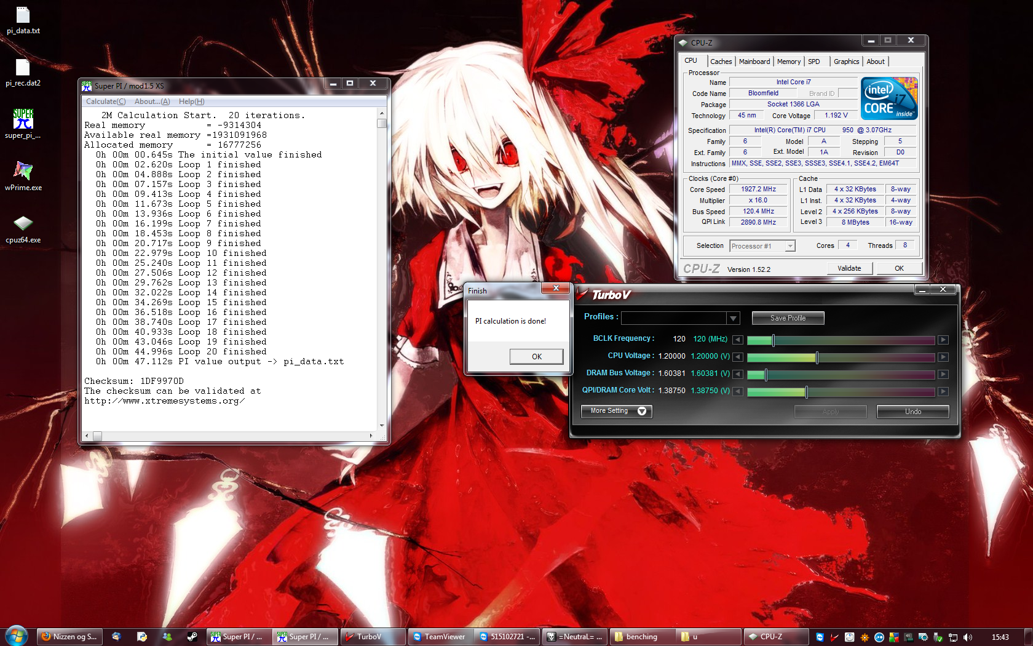Screen dimensions: 1033x646
Task: Increase QPI/DRAM Core Volt with right arrow
Action: coord(943,391)
